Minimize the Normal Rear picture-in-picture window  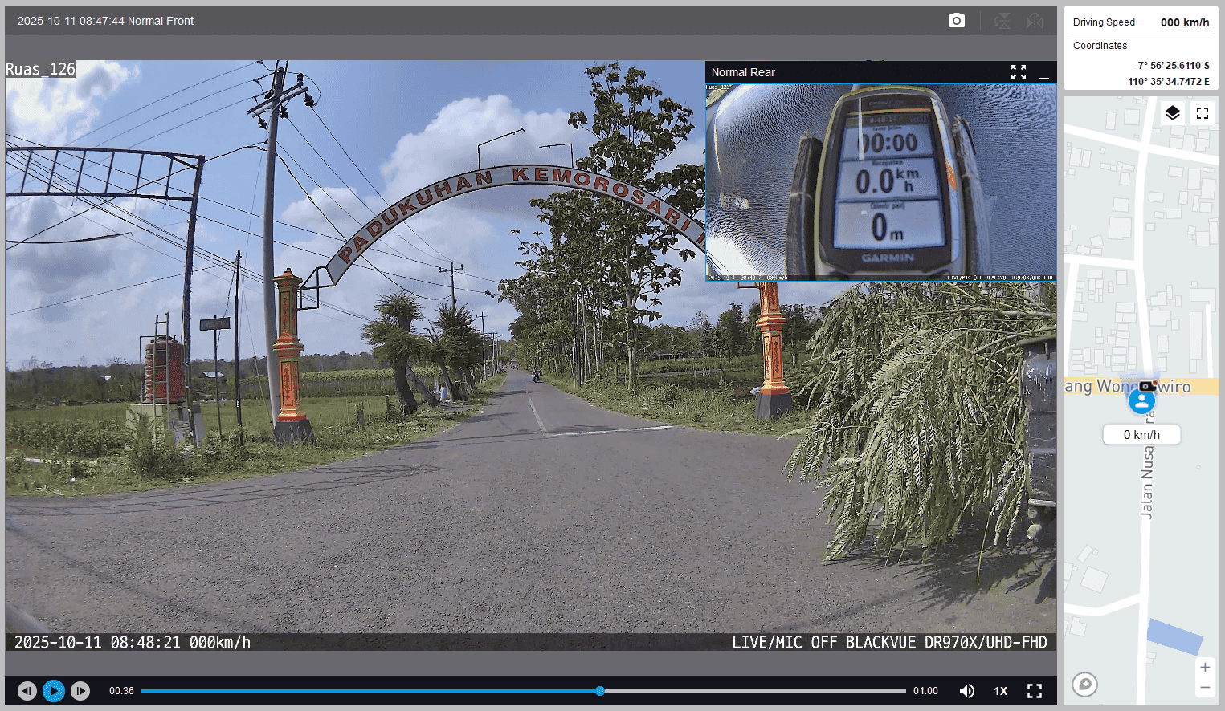click(x=1044, y=73)
